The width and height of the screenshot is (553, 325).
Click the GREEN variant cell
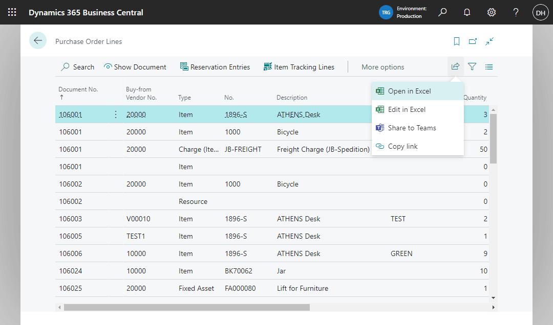pyautogui.click(x=401, y=253)
